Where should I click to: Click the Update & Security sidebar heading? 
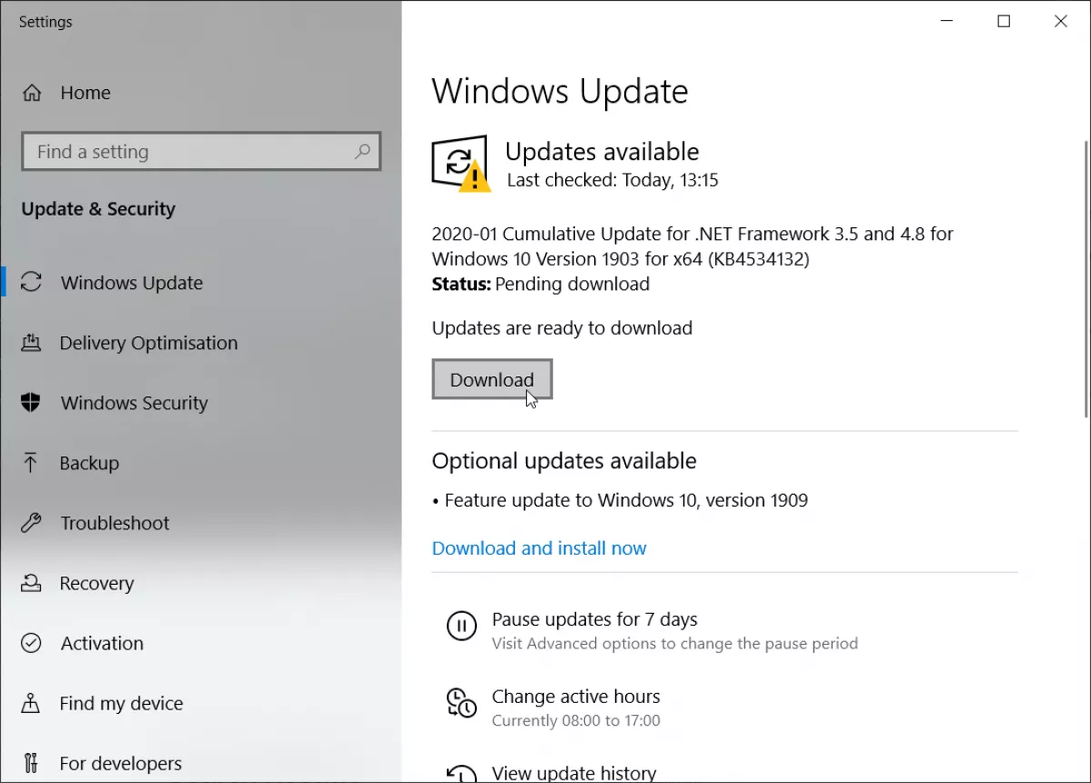(98, 208)
